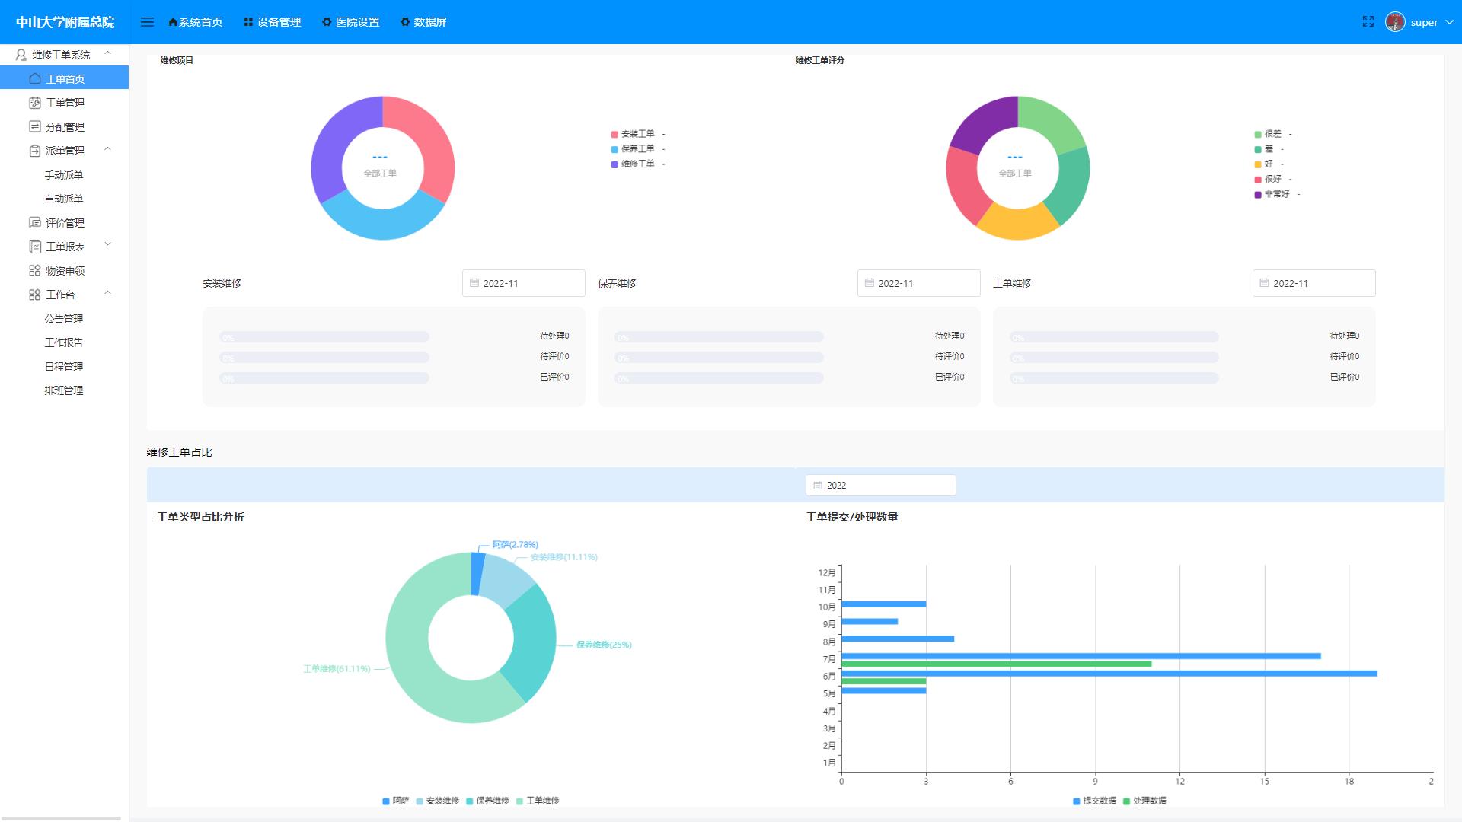Toggle 工单维修 legend under pie chart
This screenshot has width=1462, height=822.
coord(538,801)
